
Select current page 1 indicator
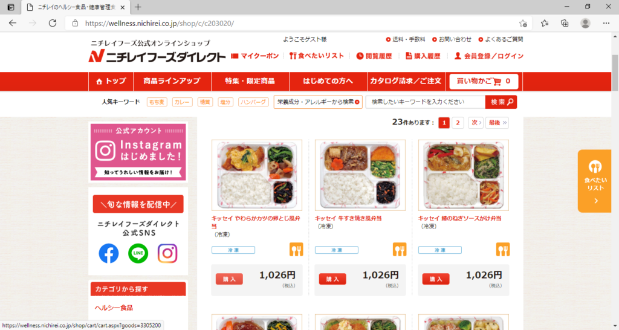pyautogui.click(x=444, y=123)
